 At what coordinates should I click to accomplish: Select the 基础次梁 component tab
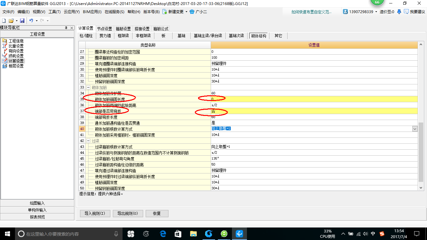pos(236,36)
